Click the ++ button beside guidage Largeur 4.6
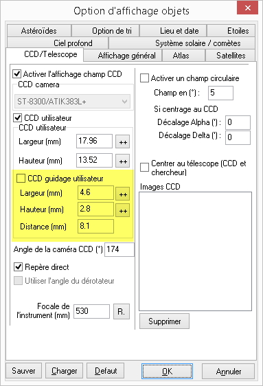Image resolution: width=263 pixels, height=386 pixels. coord(122,194)
